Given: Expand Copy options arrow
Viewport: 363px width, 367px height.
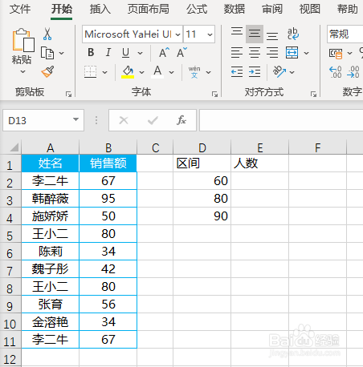Looking at the screenshot, I should (62, 53).
